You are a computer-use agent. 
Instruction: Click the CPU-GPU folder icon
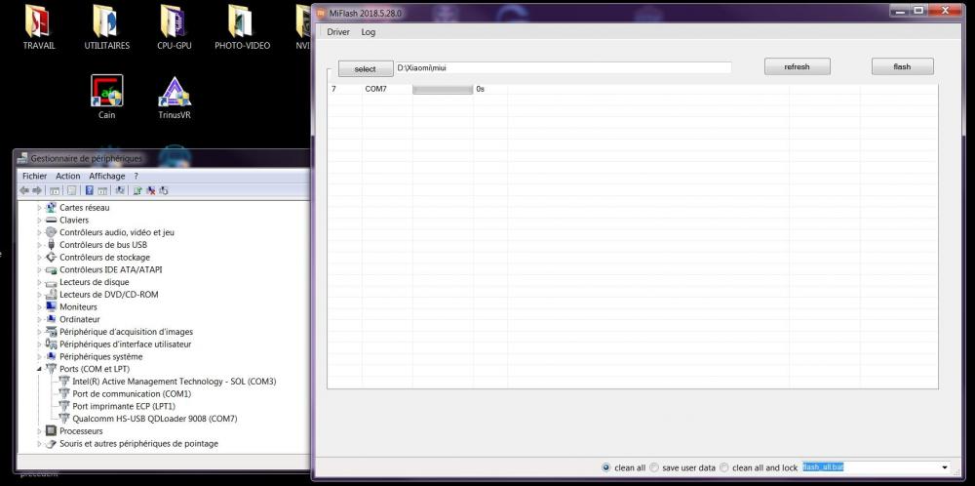(174, 21)
